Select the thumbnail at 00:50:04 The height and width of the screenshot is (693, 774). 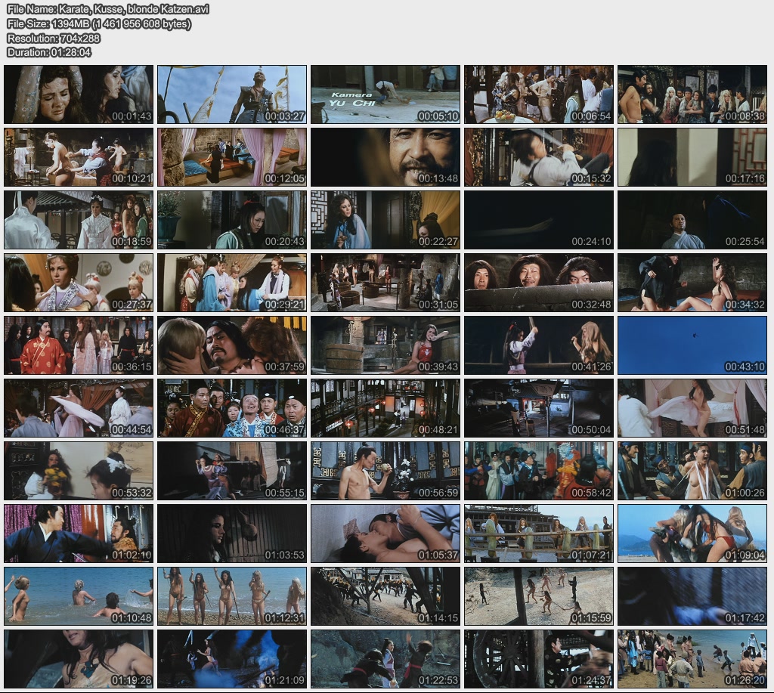[x=539, y=408]
